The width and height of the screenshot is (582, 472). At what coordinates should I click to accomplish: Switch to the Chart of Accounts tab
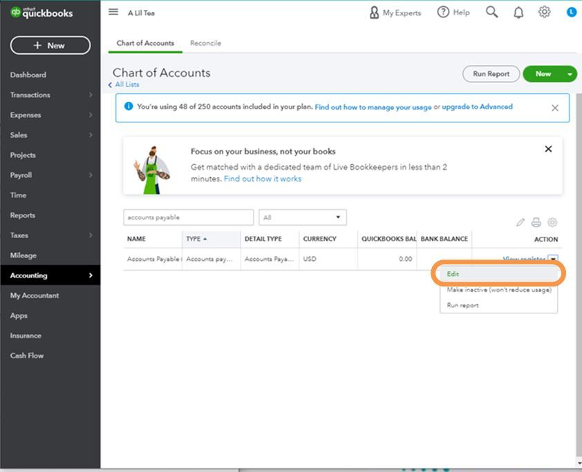coord(145,43)
